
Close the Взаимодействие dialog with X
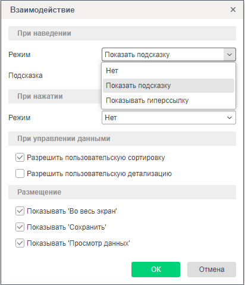coord(233,10)
